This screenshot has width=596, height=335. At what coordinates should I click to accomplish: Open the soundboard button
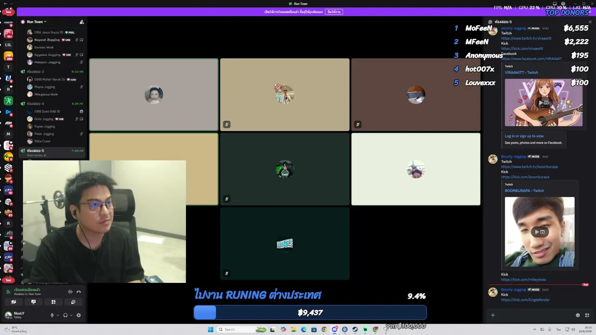[x=73, y=302]
